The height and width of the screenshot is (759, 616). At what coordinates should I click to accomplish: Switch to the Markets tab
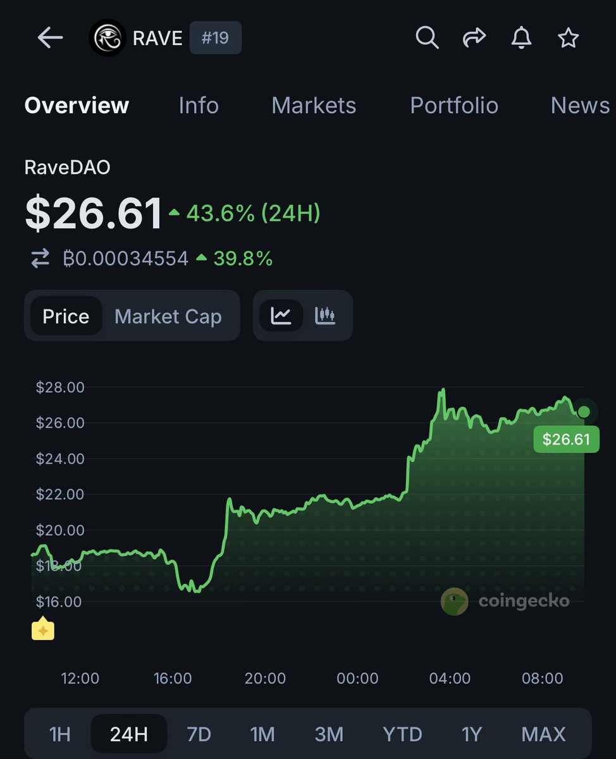point(314,105)
